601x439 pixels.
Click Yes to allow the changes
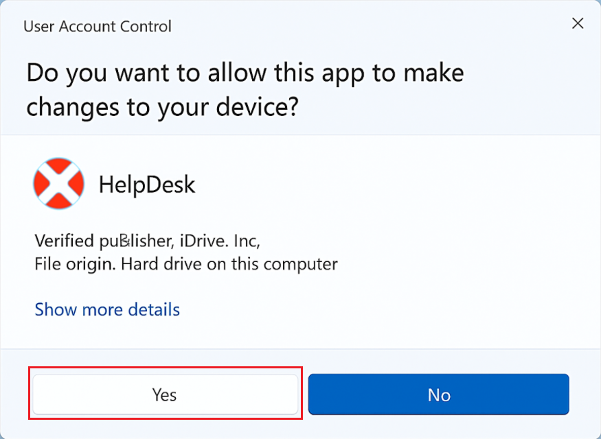click(165, 394)
